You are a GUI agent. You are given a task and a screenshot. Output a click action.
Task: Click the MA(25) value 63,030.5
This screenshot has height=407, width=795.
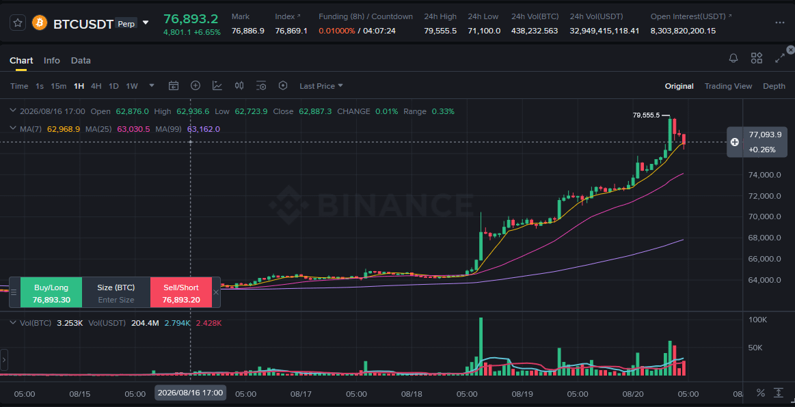pos(133,129)
